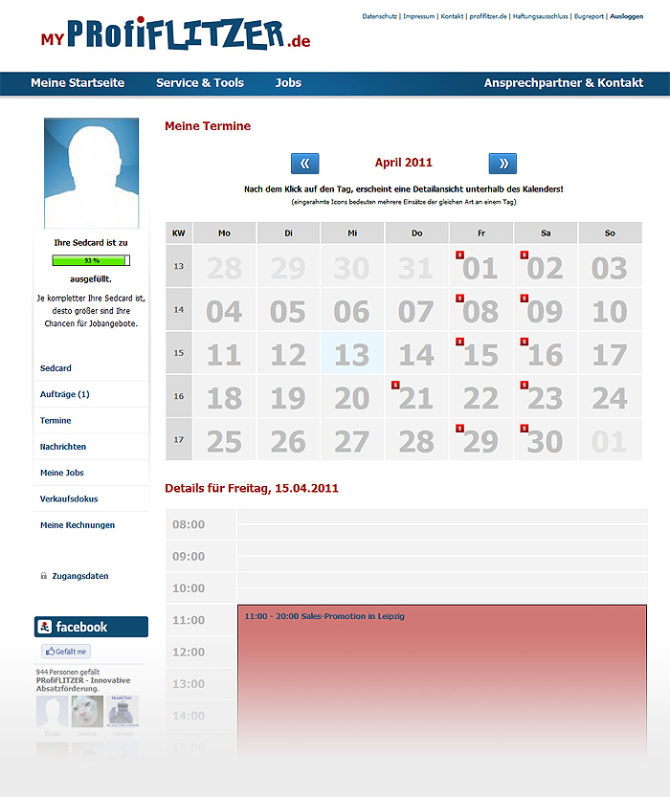The image size is (670, 797).
Task: Click red S marker on April 29
Action: point(459,428)
